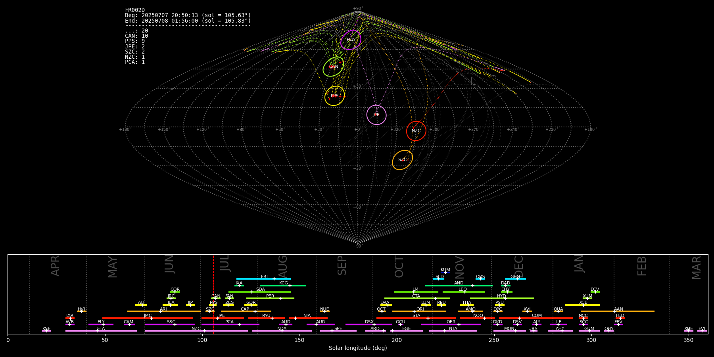The image size is (714, 357).
Task: Click the −60 latitude label on sky map
Action: pos(357,207)
